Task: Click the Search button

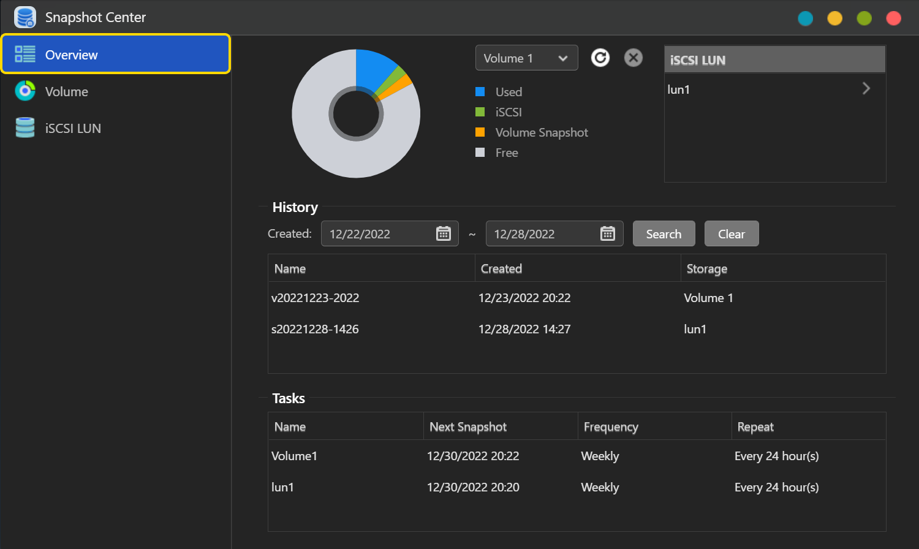Action: coord(664,234)
